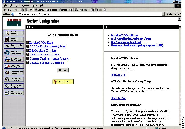Click the History toolbar icon
The height and width of the screenshot is (129, 185).
click(x=71, y=10)
